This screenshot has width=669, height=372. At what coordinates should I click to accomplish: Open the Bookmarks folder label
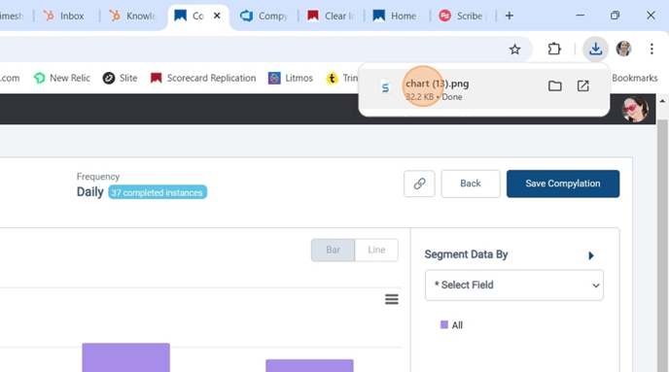coord(634,78)
